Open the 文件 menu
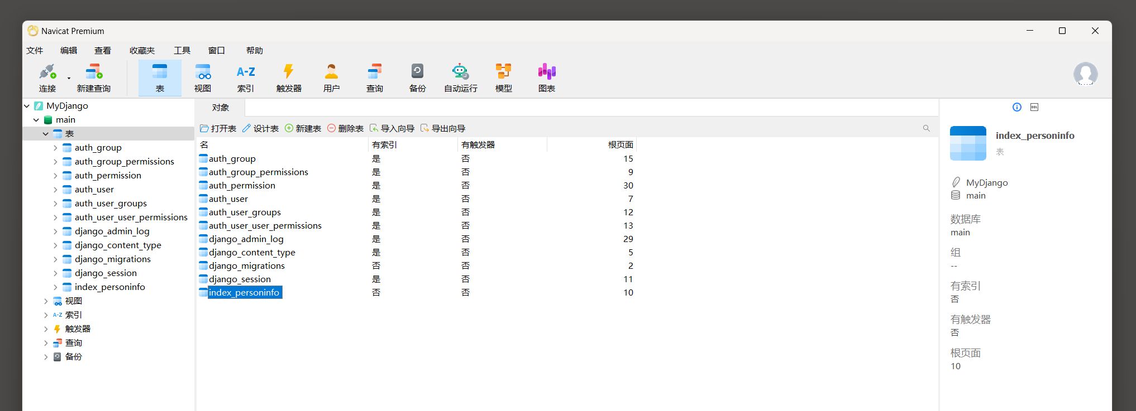The width and height of the screenshot is (1136, 411). coord(35,51)
